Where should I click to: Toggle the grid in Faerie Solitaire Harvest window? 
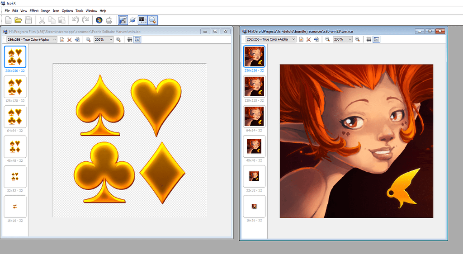[x=130, y=40]
